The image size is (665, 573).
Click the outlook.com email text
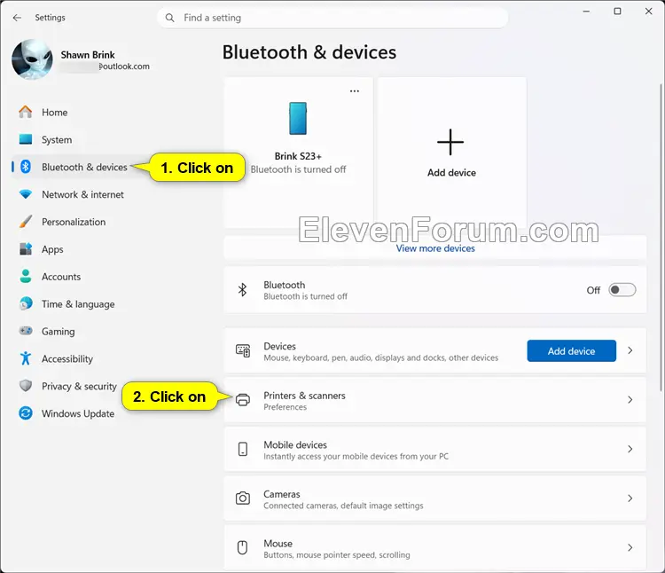[x=124, y=67]
